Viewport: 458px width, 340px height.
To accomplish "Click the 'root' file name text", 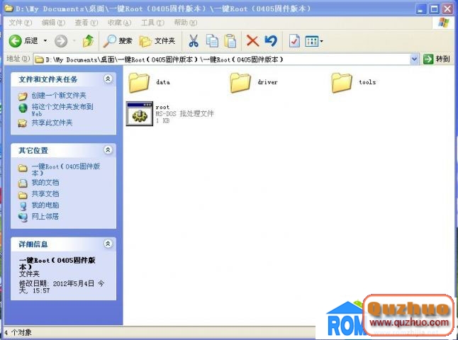I will [x=162, y=107].
